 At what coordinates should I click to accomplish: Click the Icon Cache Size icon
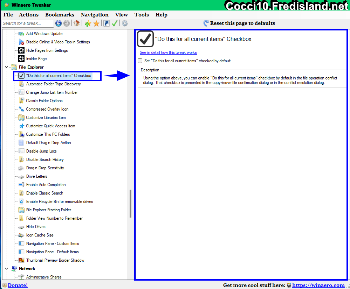21,235
